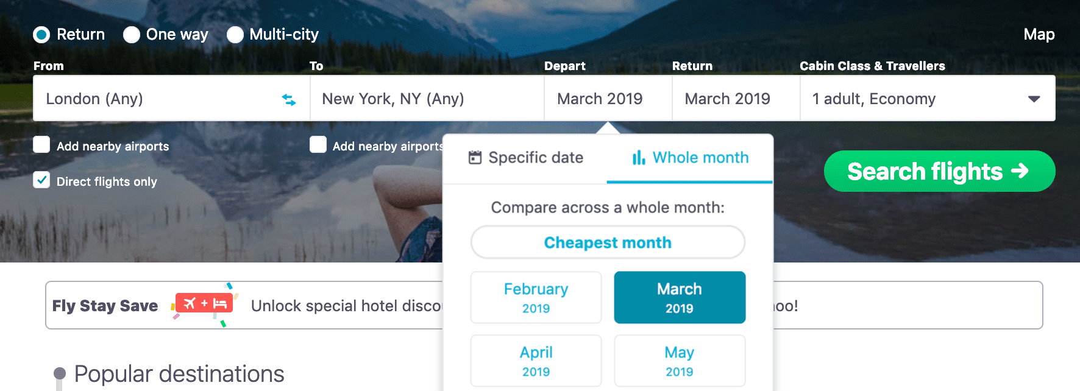Open the Map view
This screenshot has height=391, width=1080.
pyautogui.click(x=1039, y=35)
